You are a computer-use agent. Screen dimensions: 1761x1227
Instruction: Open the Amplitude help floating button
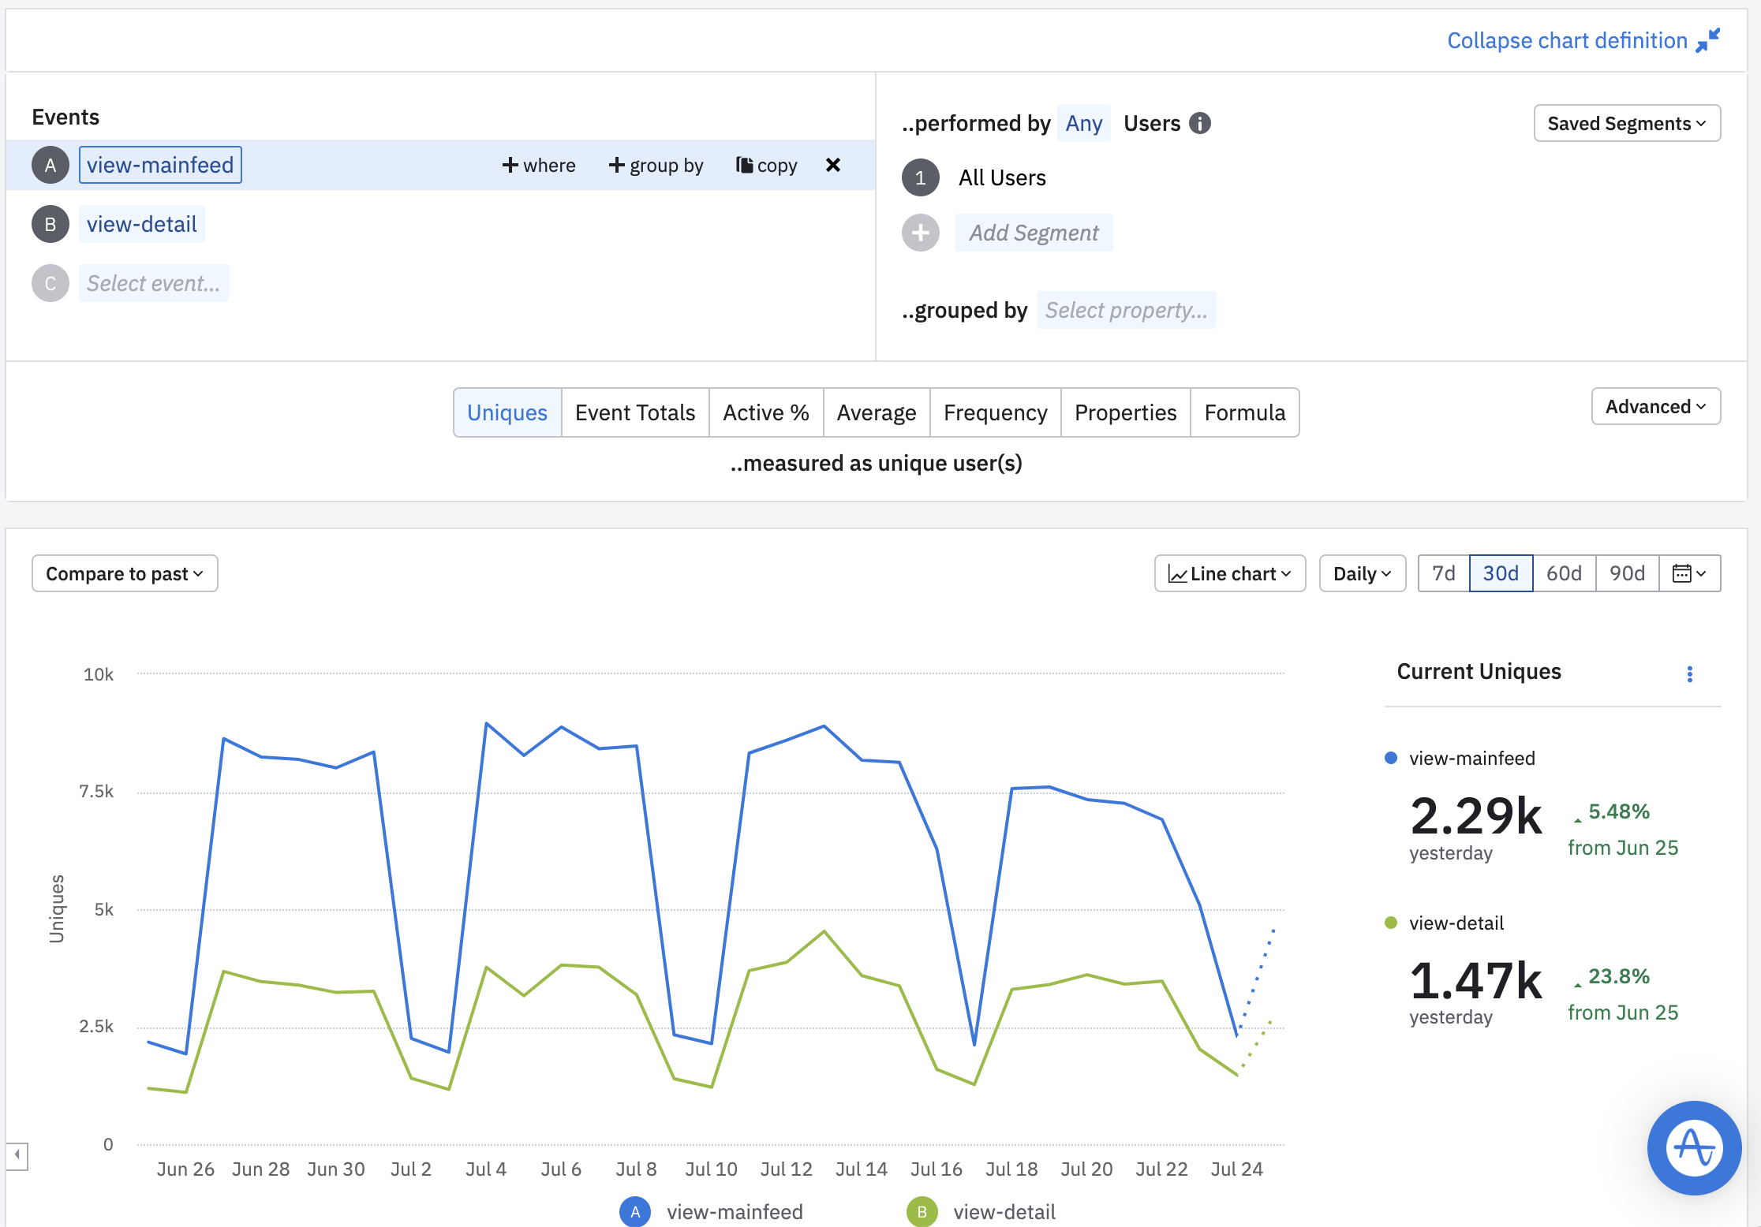1693,1147
